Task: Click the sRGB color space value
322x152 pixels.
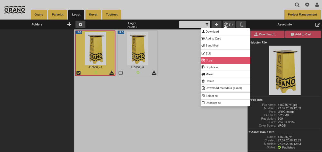Action: (x=281, y=126)
